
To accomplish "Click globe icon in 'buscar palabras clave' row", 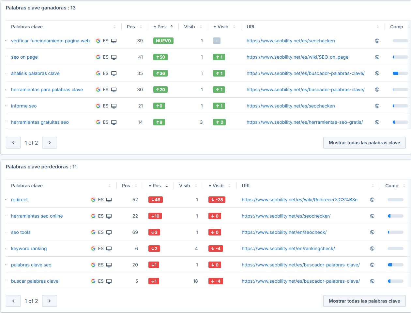I will pyautogui.click(x=372, y=281).
